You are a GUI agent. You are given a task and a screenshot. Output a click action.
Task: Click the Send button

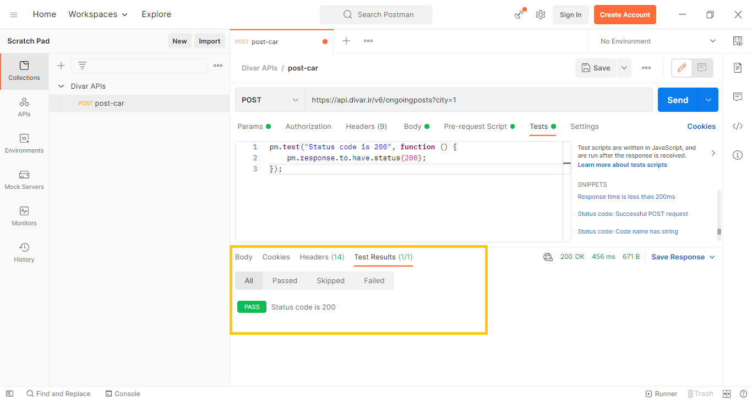coord(678,100)
